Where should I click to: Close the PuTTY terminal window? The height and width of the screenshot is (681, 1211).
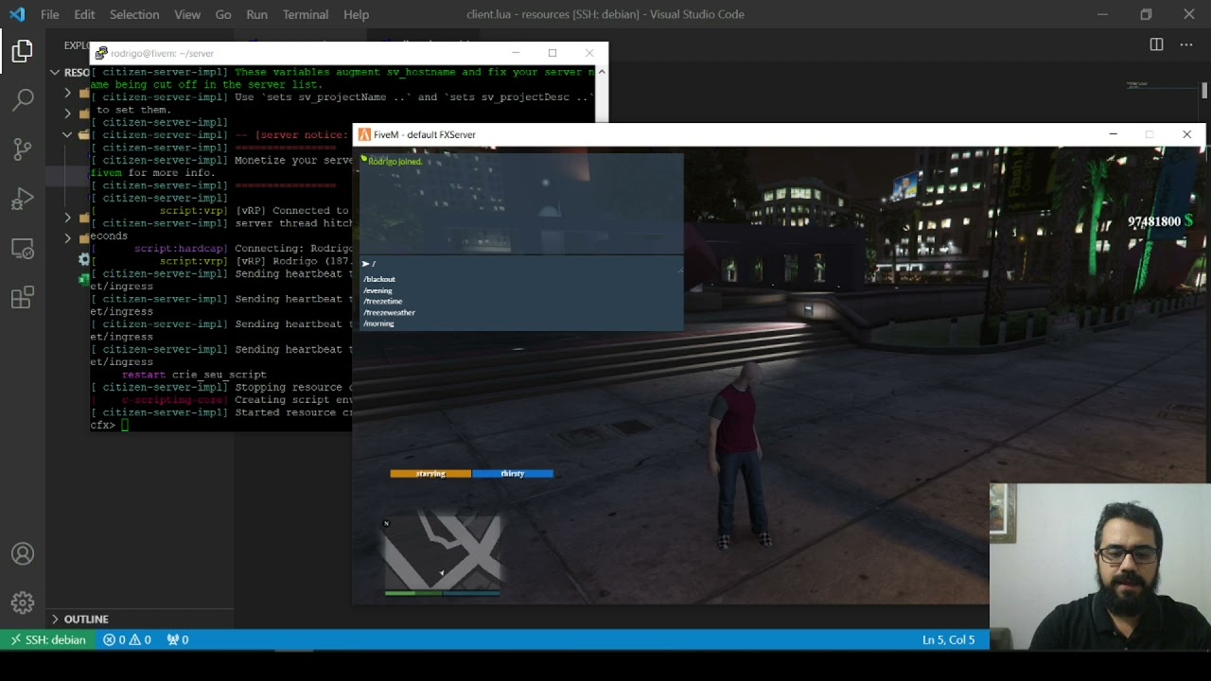589,53
